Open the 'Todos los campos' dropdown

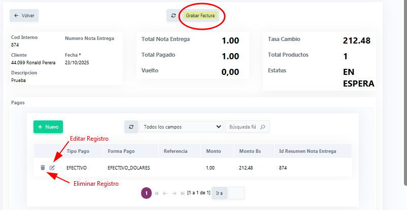click(181, 127)
